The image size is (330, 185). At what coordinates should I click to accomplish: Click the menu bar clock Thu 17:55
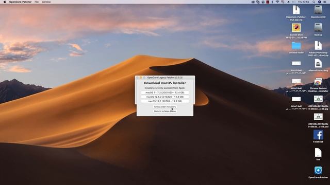point(304,2)
